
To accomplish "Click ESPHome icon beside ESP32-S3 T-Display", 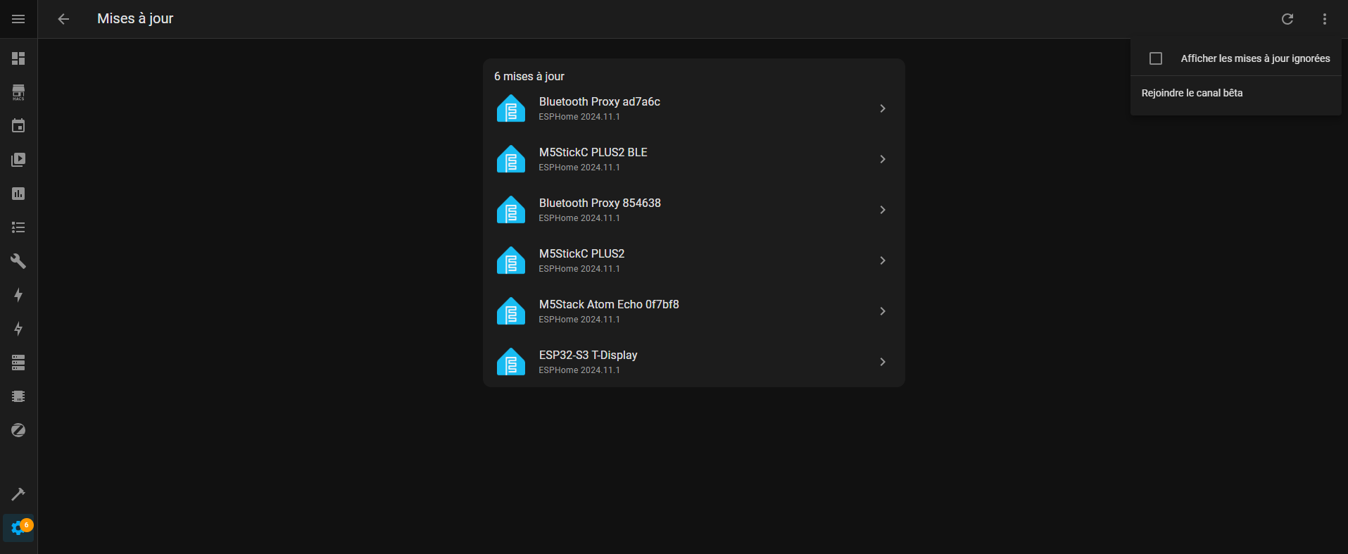I will pos(511,362).
